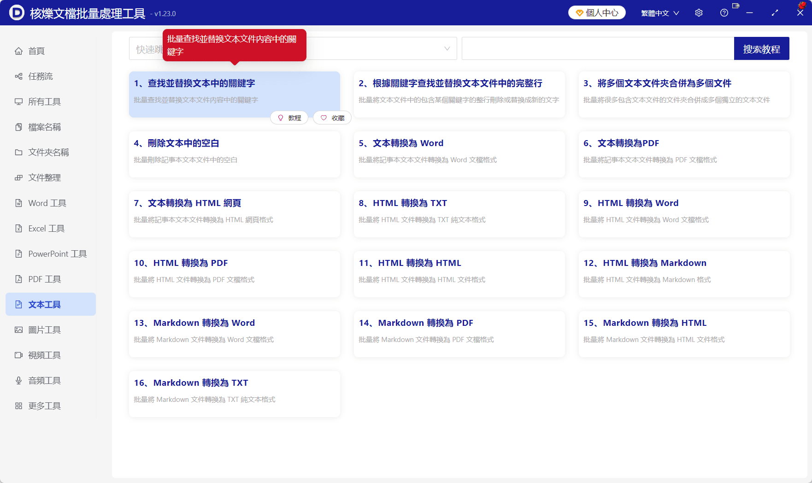Expand the 快速跳轉 quick-jump dropdown arrow

pos(447,48)
